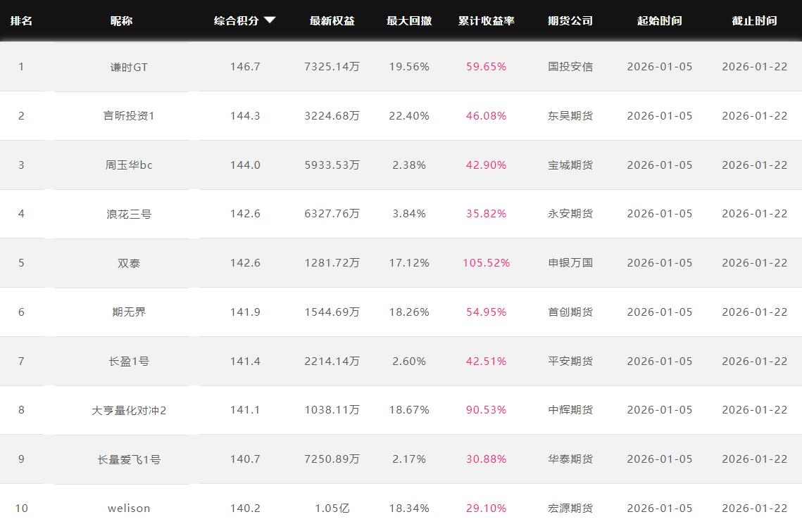Click the 起始时间 column header
The height and width of the screenshot is (531, 802).
pos(660,21)
